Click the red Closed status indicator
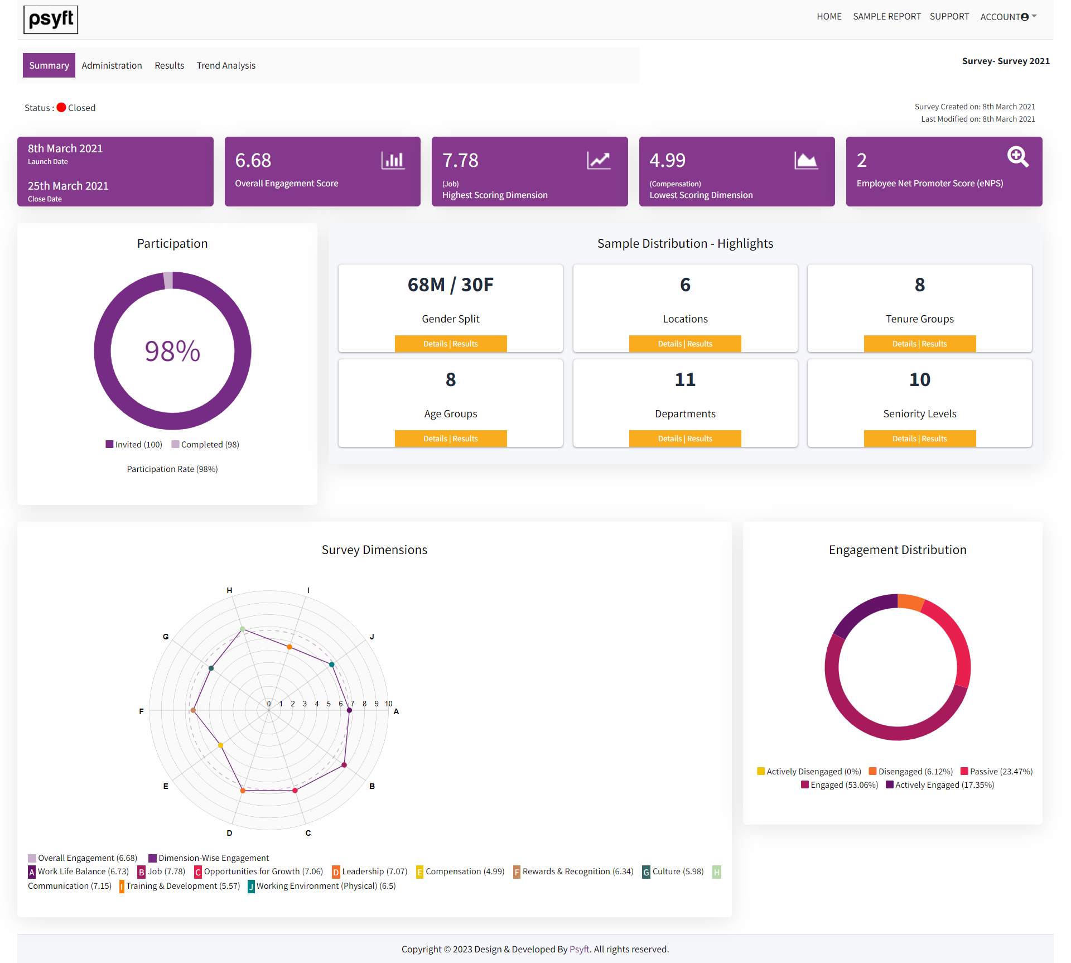Screen dimensions: 1071x963 (x=61, y=107)
